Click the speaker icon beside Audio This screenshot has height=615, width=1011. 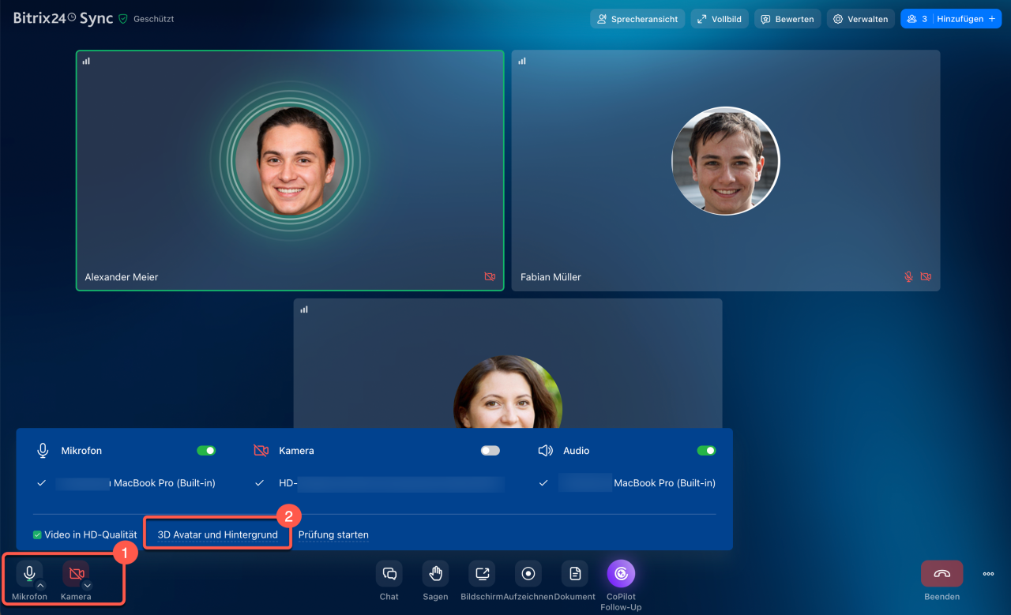[x=545, y=451]
